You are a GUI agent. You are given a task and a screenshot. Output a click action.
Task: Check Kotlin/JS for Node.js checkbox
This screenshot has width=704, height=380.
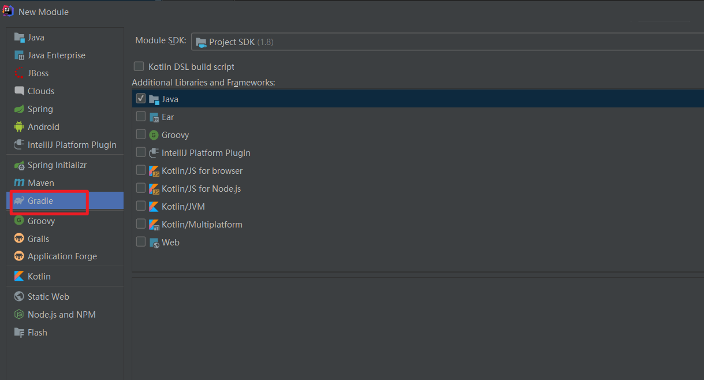coord(141,188)
